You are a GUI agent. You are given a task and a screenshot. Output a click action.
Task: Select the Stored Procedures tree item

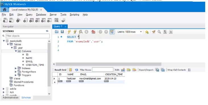pos(24,82)
